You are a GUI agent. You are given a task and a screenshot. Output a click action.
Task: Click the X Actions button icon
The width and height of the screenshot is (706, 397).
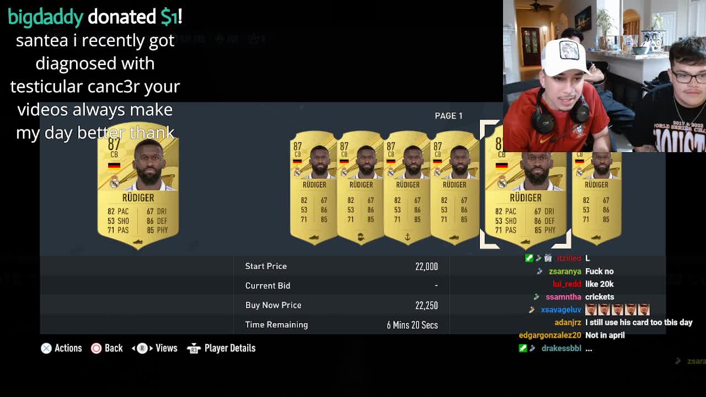point(46,348)
